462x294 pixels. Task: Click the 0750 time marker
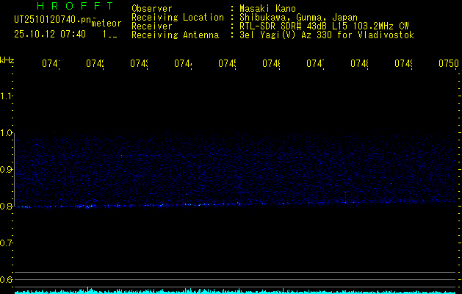[x=448, y=65]
